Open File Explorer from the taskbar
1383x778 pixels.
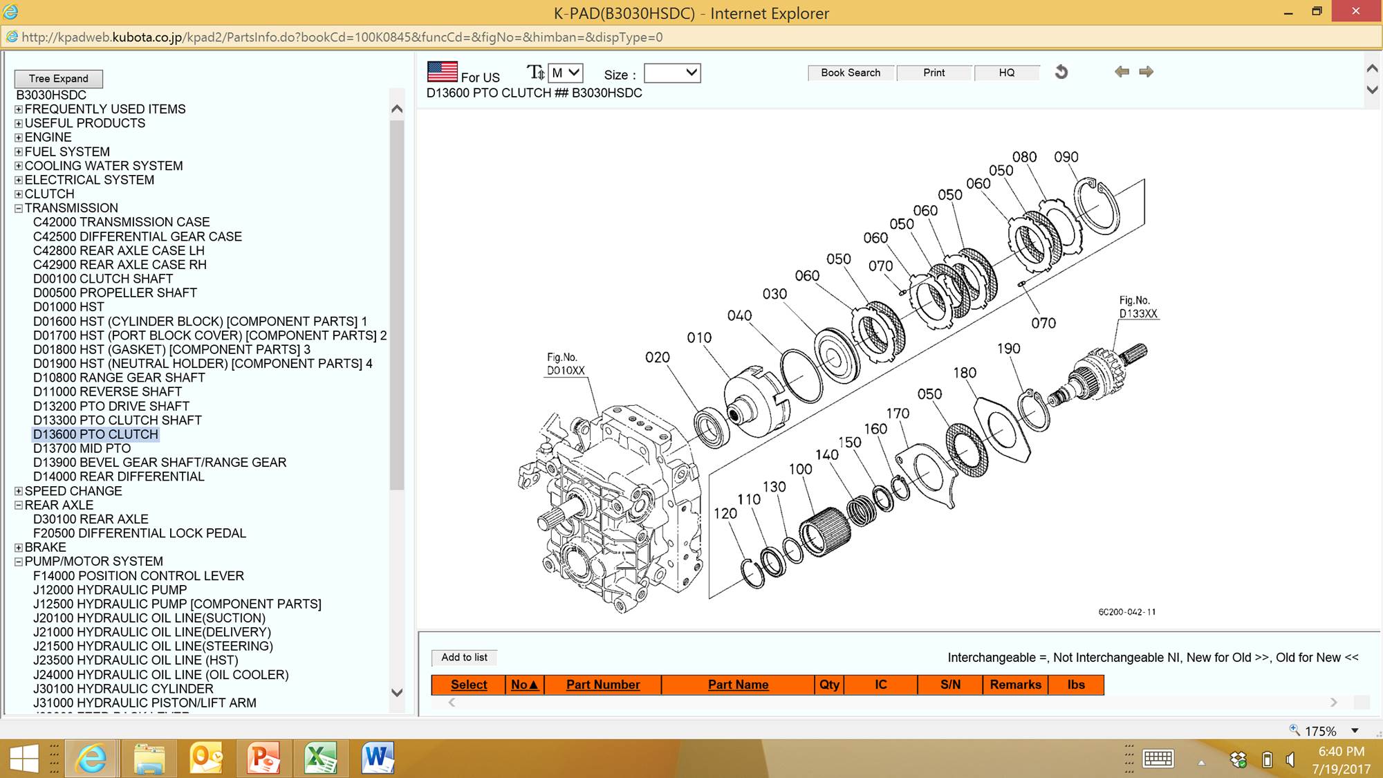149,759
